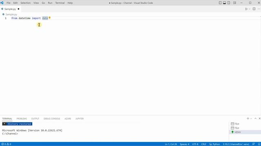Maximize the panel with the up chevron
261x146 pixels.
pyautogui.click(x=256, y=118)
